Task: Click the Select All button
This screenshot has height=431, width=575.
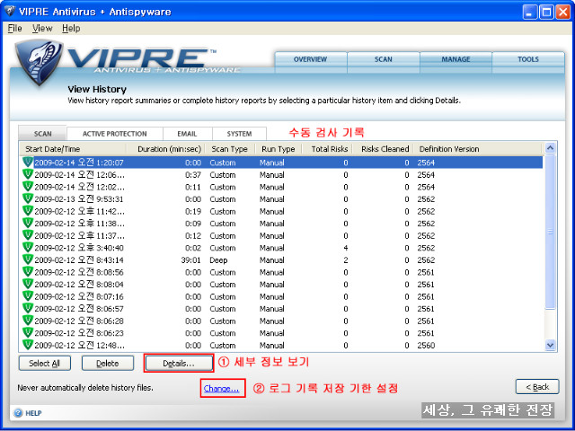Action: tap(44, 363)
